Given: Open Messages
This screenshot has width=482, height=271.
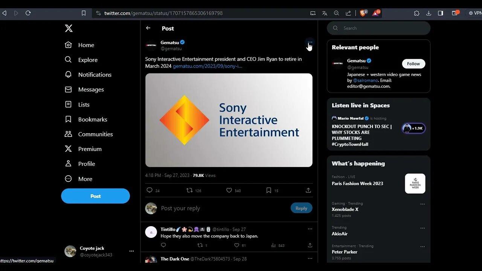Looking at the screenshot, I should pos(84,90).
